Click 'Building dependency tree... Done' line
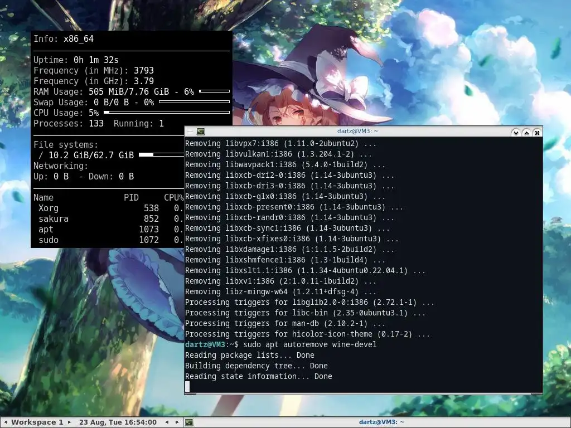Screen dimensions: 571x428 tap(257, 366)
